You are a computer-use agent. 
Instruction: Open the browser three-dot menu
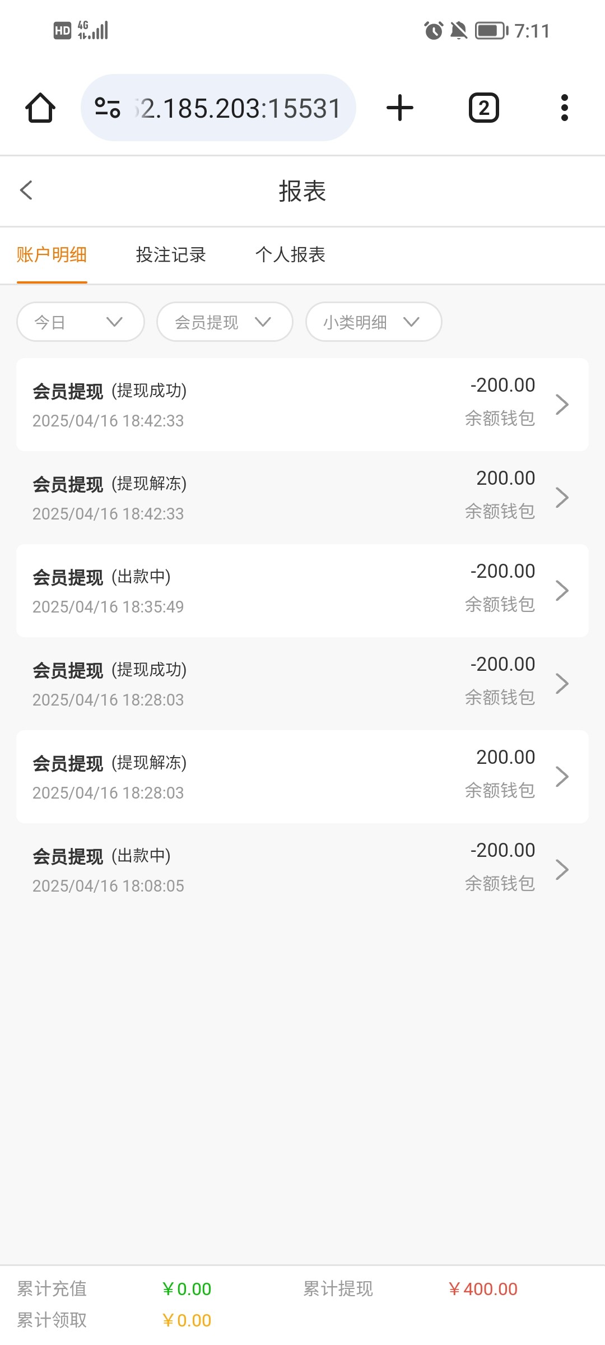(x=564, y=108)
